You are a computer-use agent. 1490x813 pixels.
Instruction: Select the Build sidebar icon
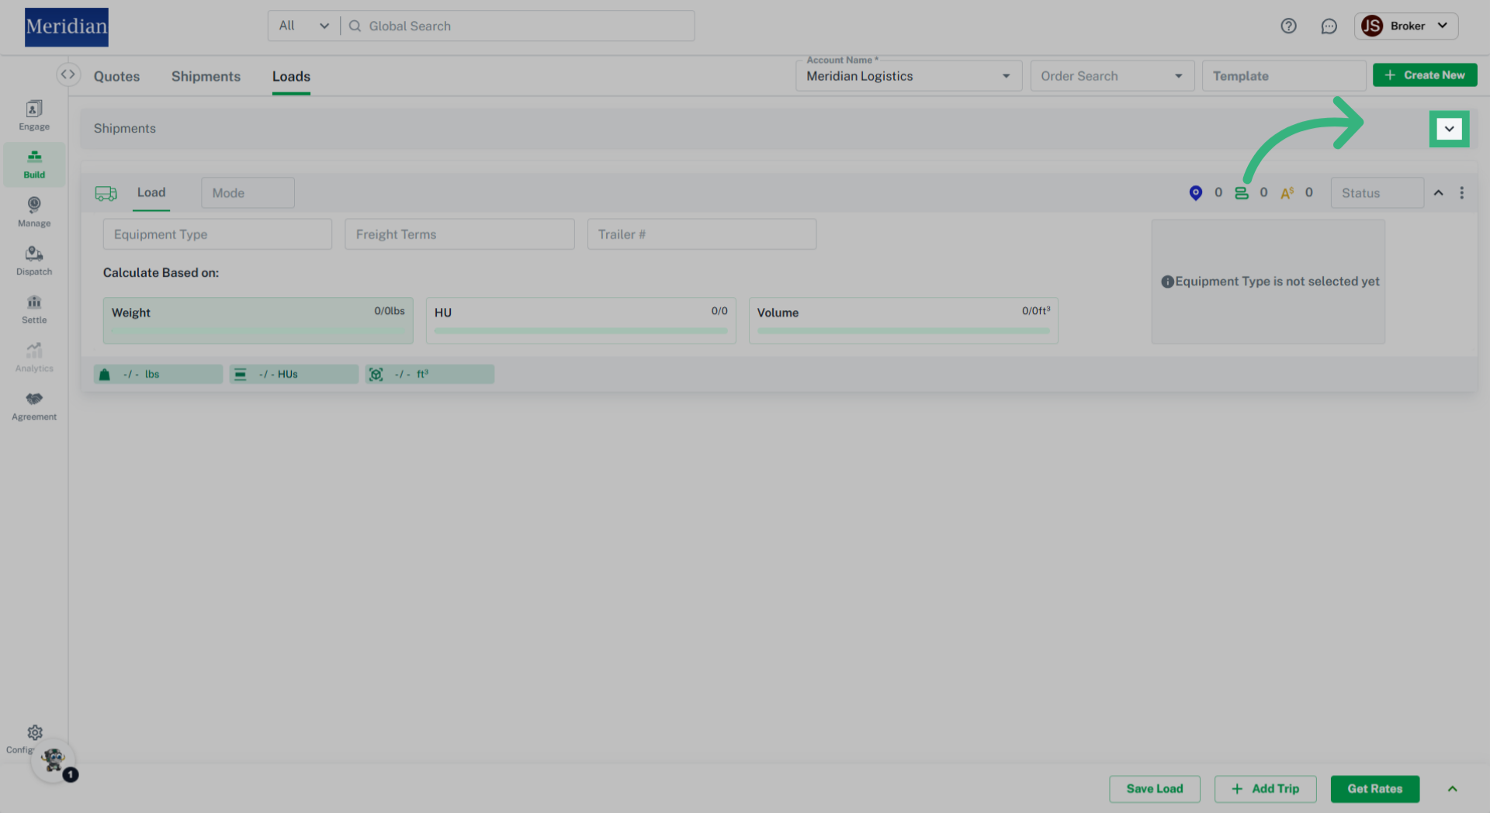click(33, 163)
